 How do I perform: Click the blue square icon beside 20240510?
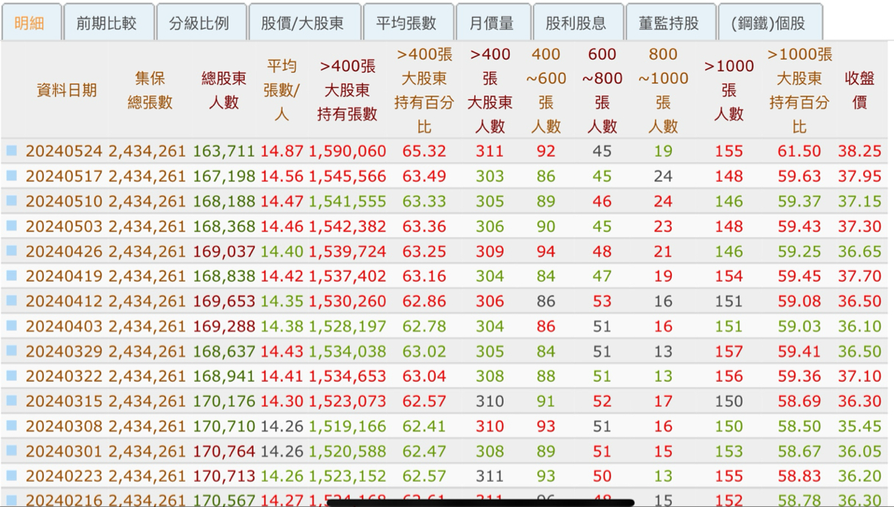coord(12,201)
